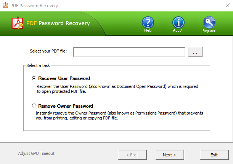Click the Register text label in banner
The height and width of the screenshot is (164, 233).
coord(209,31)
